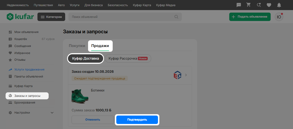Viewport: 293px width, 129px height.
Task: Expand the Настройки chevron in sidebar
Action: pos(52,113)
